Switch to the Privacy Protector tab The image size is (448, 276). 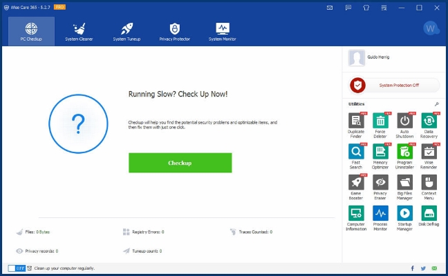[175, 31]
